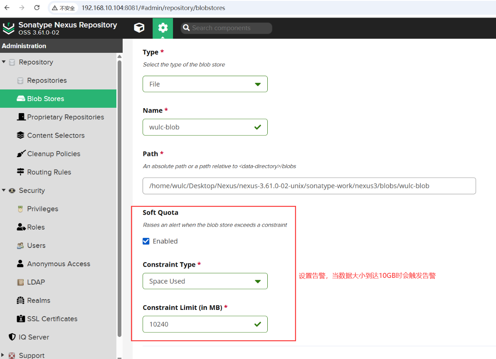496x359 pixels.
Task: Click the Repositories icon
Action: pos(20,80)
